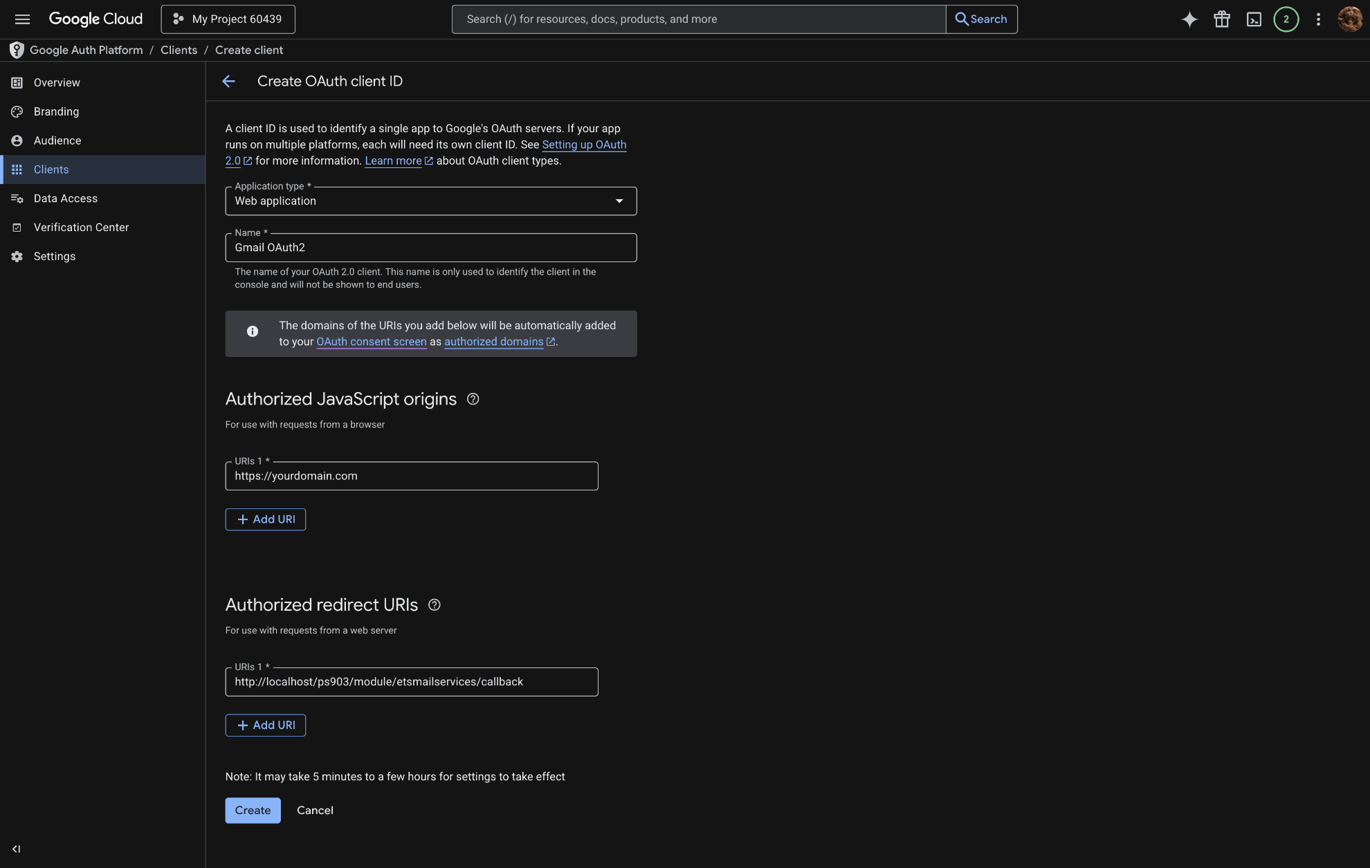This screenshot has width=1370, height=868.
Task: Go to Data Access in sidebar
Action: point(65,198)
